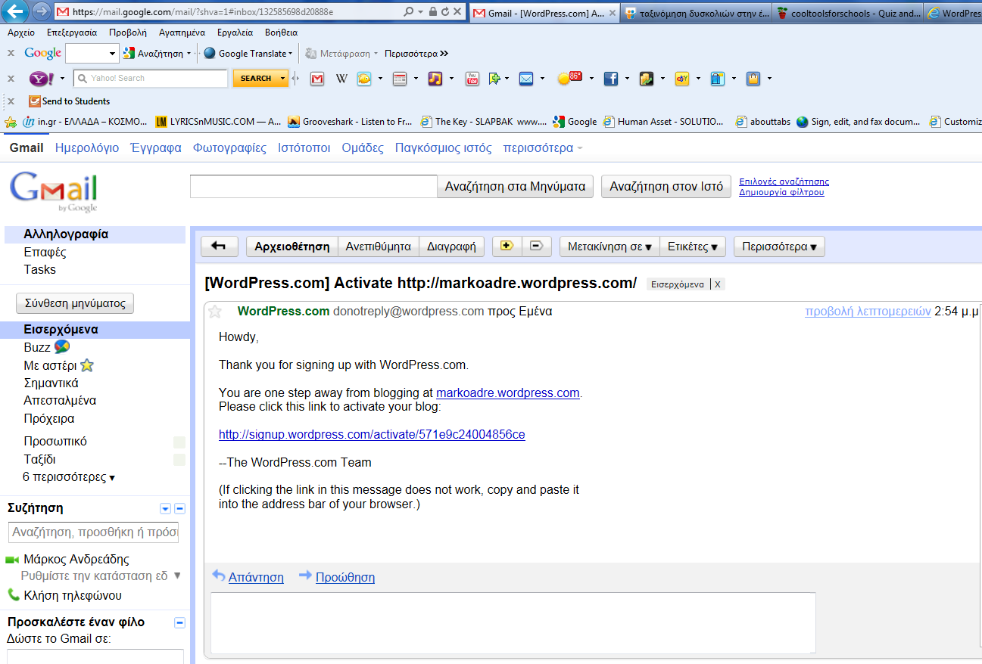Click Σύνθεση μηνύματος button

tap(75, 303)
